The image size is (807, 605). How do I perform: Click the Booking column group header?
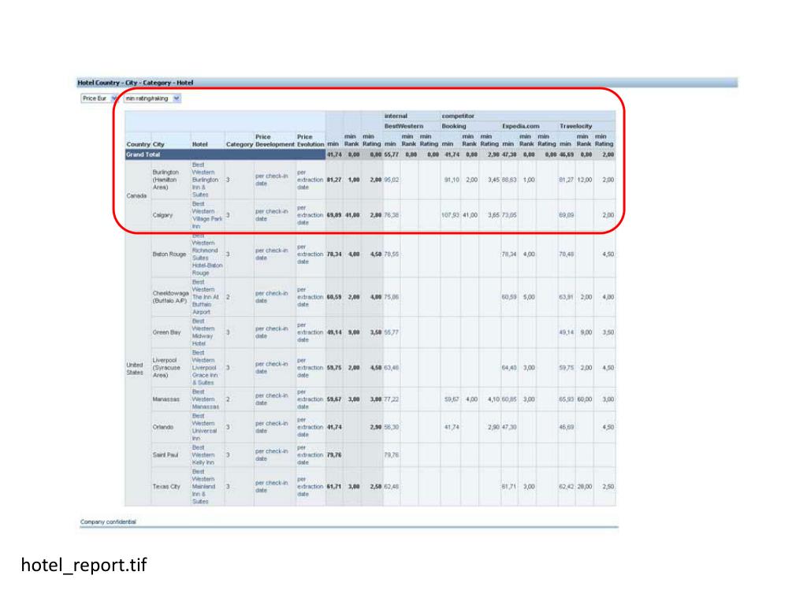453,126
